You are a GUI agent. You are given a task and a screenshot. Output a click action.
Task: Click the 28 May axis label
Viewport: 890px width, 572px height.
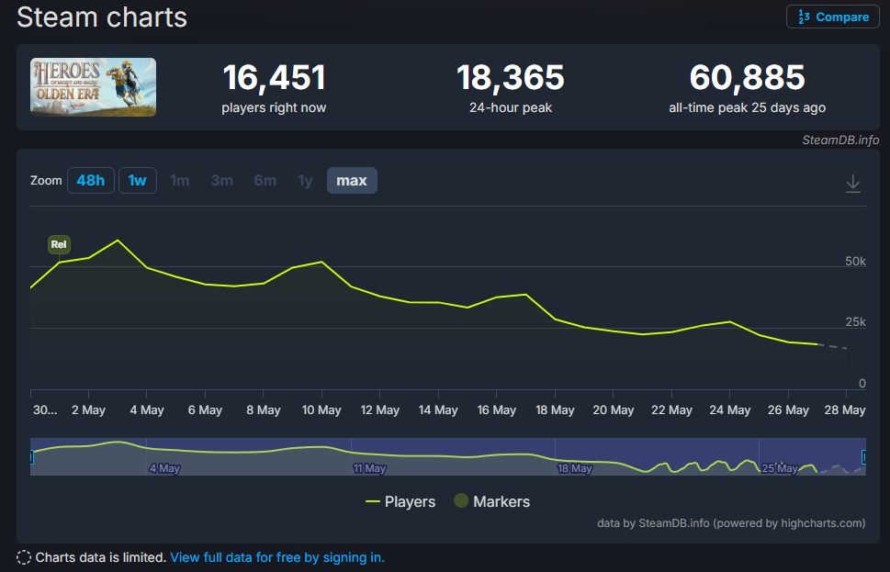click(845, 409)
